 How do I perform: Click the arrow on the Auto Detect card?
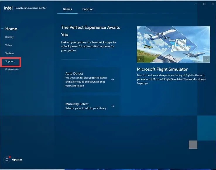click(113, 80)
